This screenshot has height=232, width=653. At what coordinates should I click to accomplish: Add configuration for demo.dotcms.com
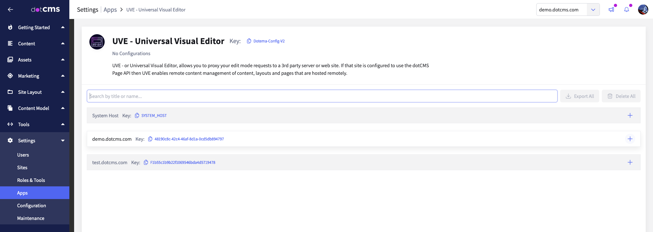[630, 139]
